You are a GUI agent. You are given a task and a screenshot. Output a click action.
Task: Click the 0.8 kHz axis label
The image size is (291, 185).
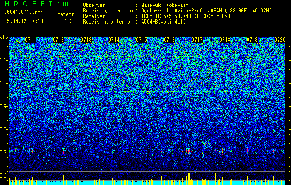(x=3, y=129)
